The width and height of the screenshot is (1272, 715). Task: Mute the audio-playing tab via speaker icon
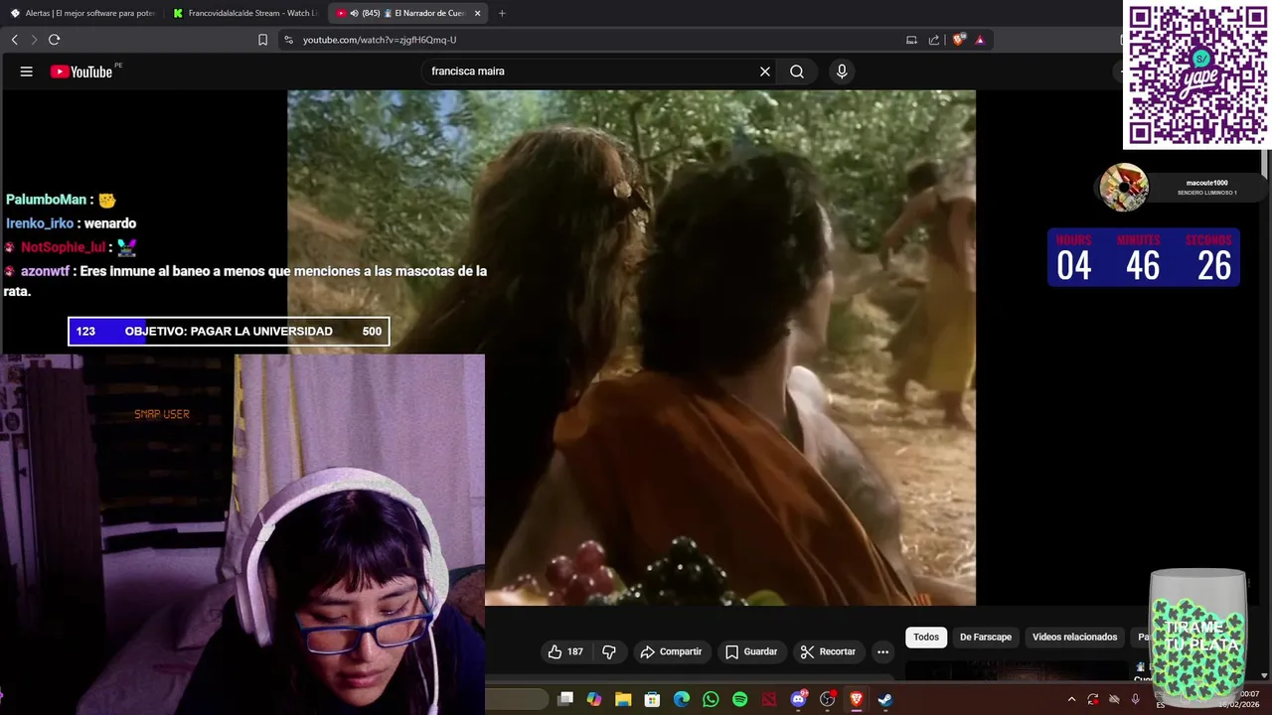[x=355, y=13]
